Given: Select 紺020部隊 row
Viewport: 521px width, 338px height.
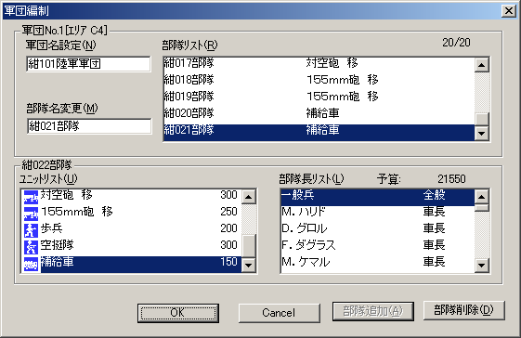Looking at the screenshot, I should [x=319, y=113].
